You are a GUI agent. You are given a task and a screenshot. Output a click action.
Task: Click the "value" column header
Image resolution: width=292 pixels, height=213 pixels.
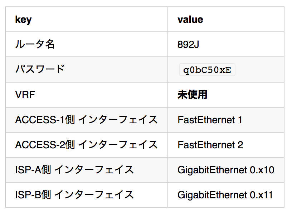[190, 19]
